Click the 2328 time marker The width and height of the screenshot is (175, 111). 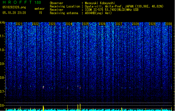(x=135, y=24)
